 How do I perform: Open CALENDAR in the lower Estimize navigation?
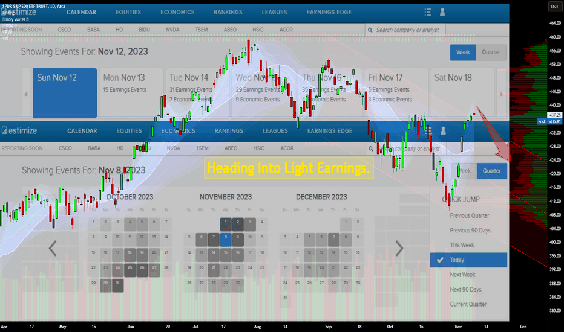point(82,131)
